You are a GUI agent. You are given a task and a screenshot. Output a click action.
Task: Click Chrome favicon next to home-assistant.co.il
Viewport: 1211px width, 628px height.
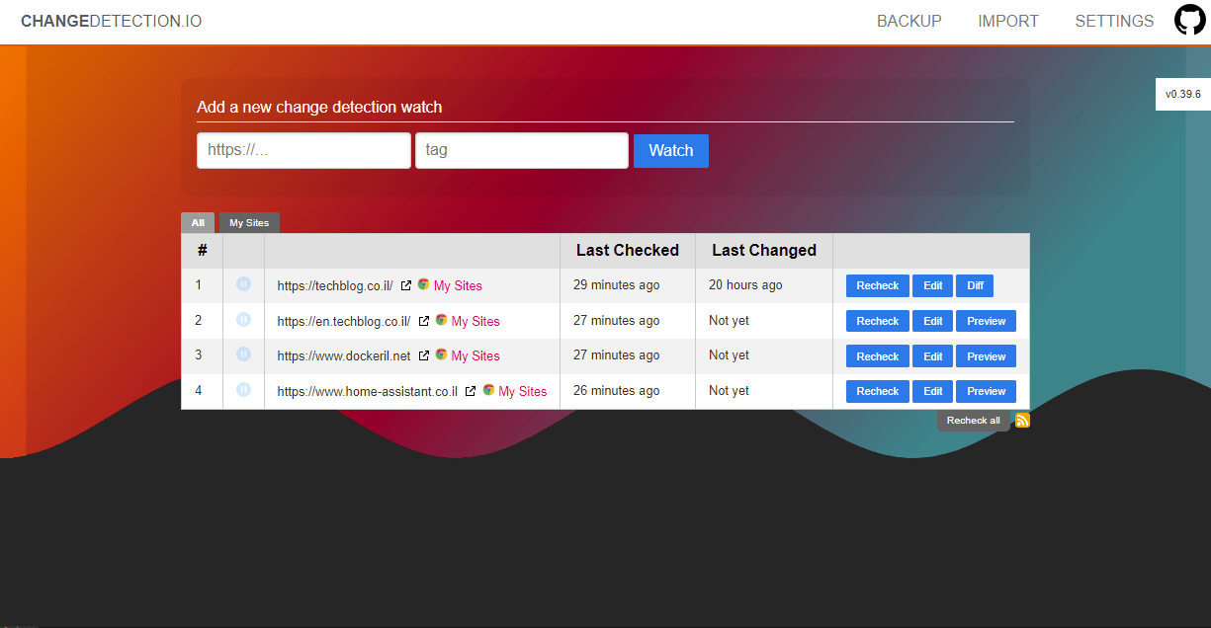486,391
